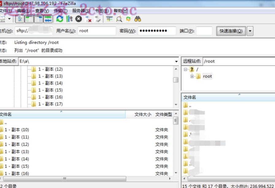Select "1 - 副本 (13)" in local directory tree
Image resolution: width=275 pixels, height=188 pixels.
click(51, 76)
